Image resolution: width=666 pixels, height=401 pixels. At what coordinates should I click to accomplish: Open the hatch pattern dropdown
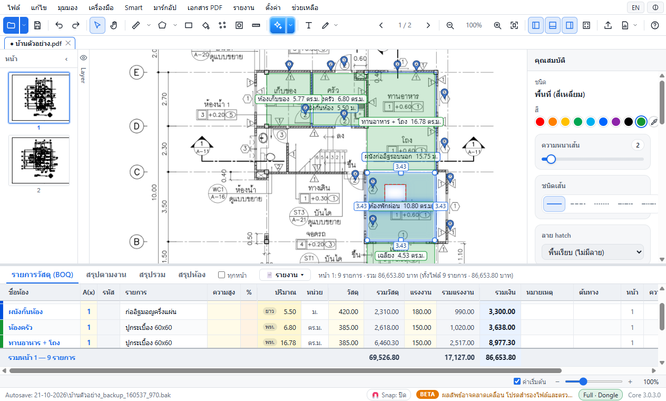coord(592,252)
